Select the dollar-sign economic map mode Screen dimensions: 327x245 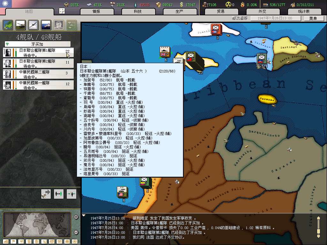pyautogui.click(x=28, y=241)
